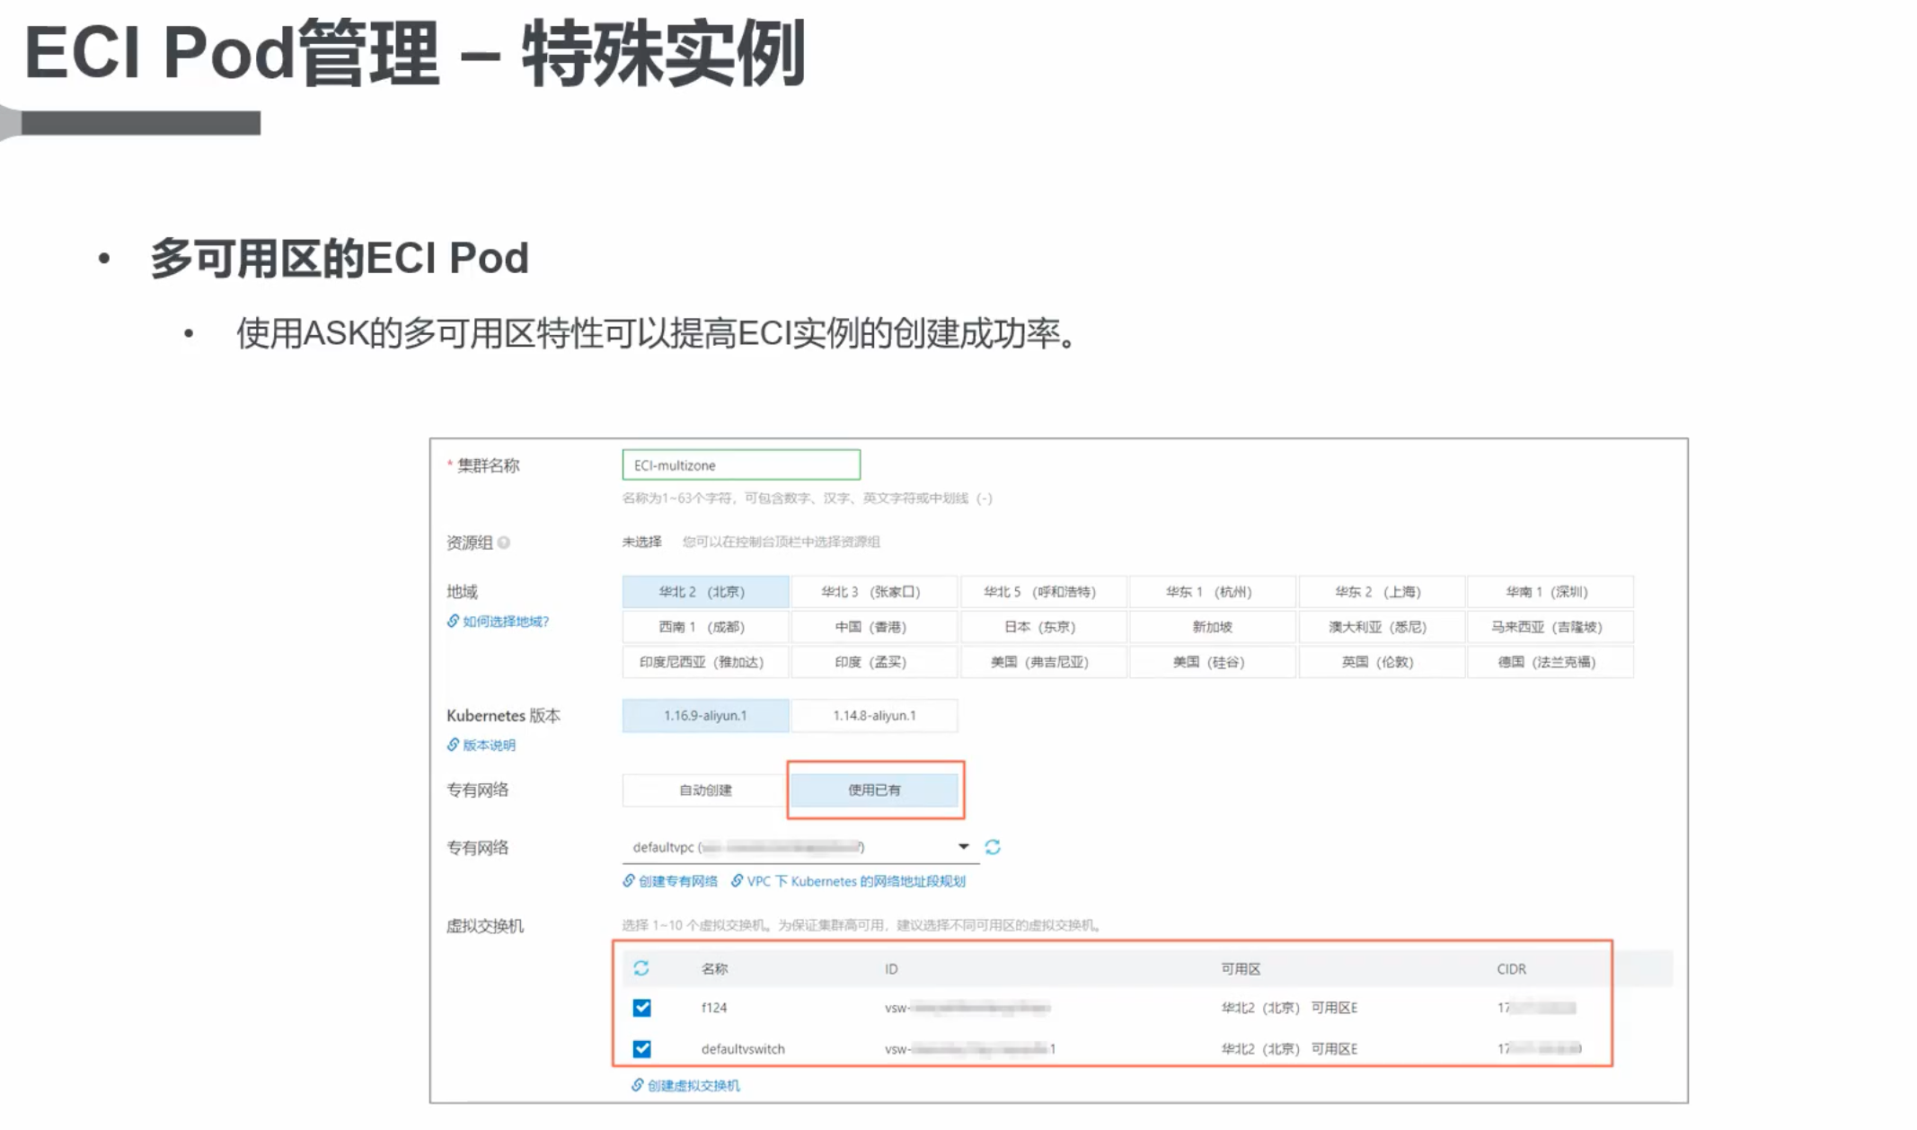Choose the 印度尼西亚 (雅加达) region

pyautogui.click(x=705, y=662)
